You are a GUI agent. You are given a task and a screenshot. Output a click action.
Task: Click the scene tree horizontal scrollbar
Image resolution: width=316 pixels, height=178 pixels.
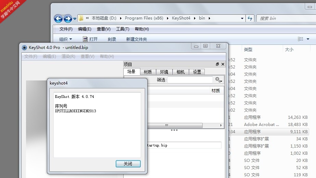(x=175, y=125)
